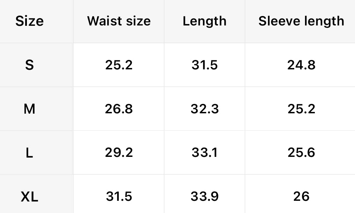Click sleeve length value 25.6
The width and height of the screenshot is (355, 213).
tap(301, 153)
